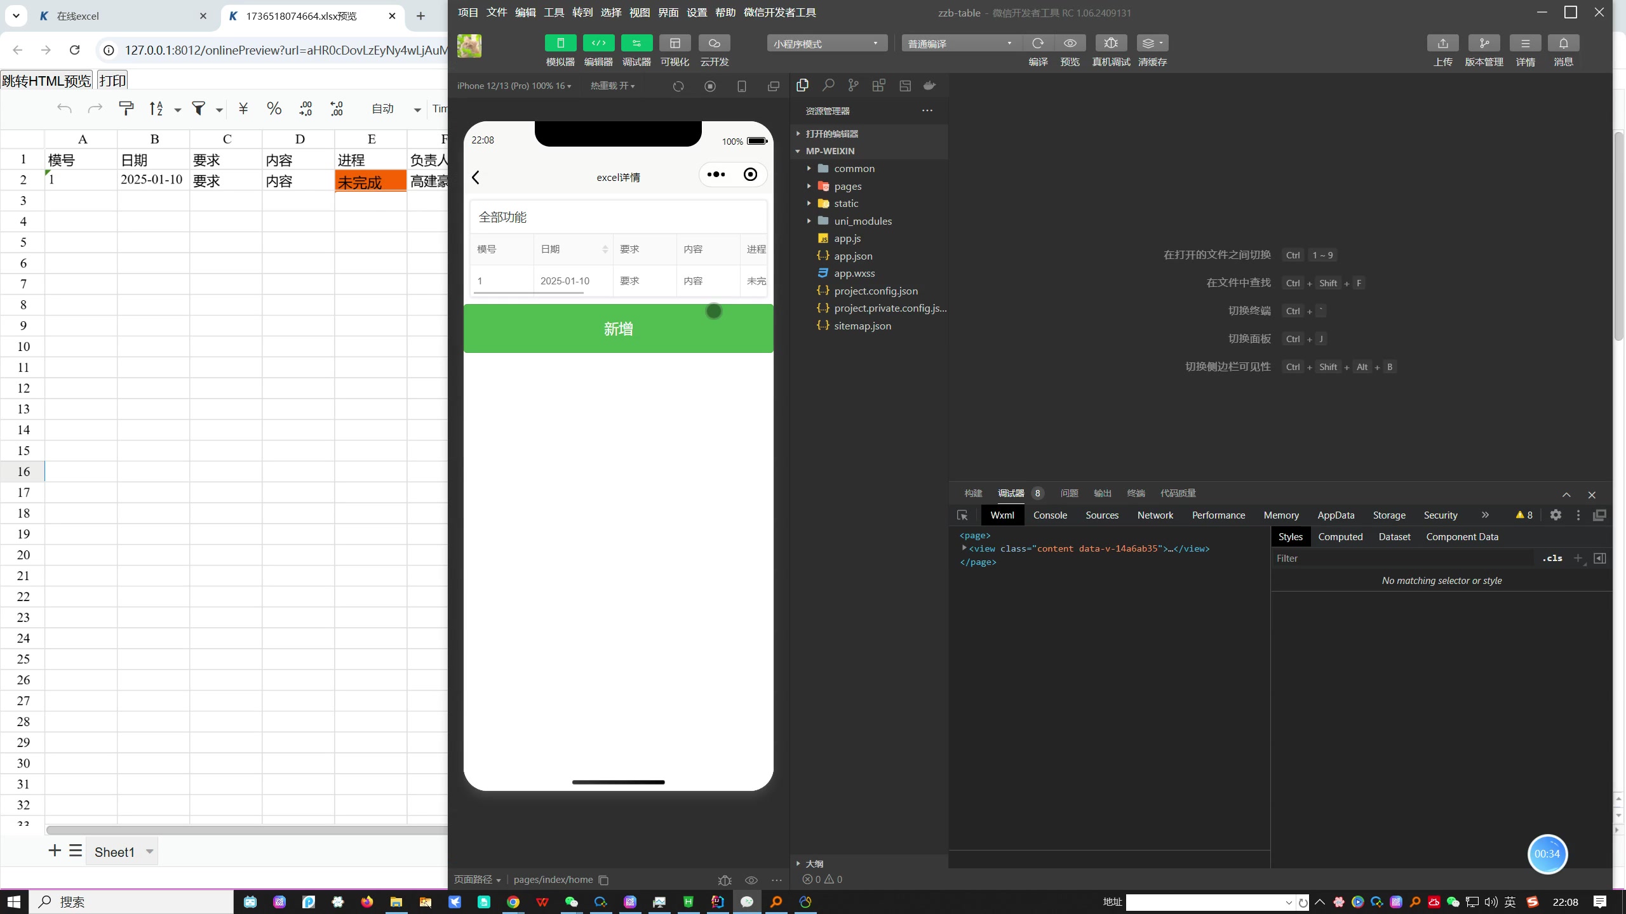Detach simulator into separate window icon
The width and height of the screenshot is (1626, 914).
pos(773,86)
